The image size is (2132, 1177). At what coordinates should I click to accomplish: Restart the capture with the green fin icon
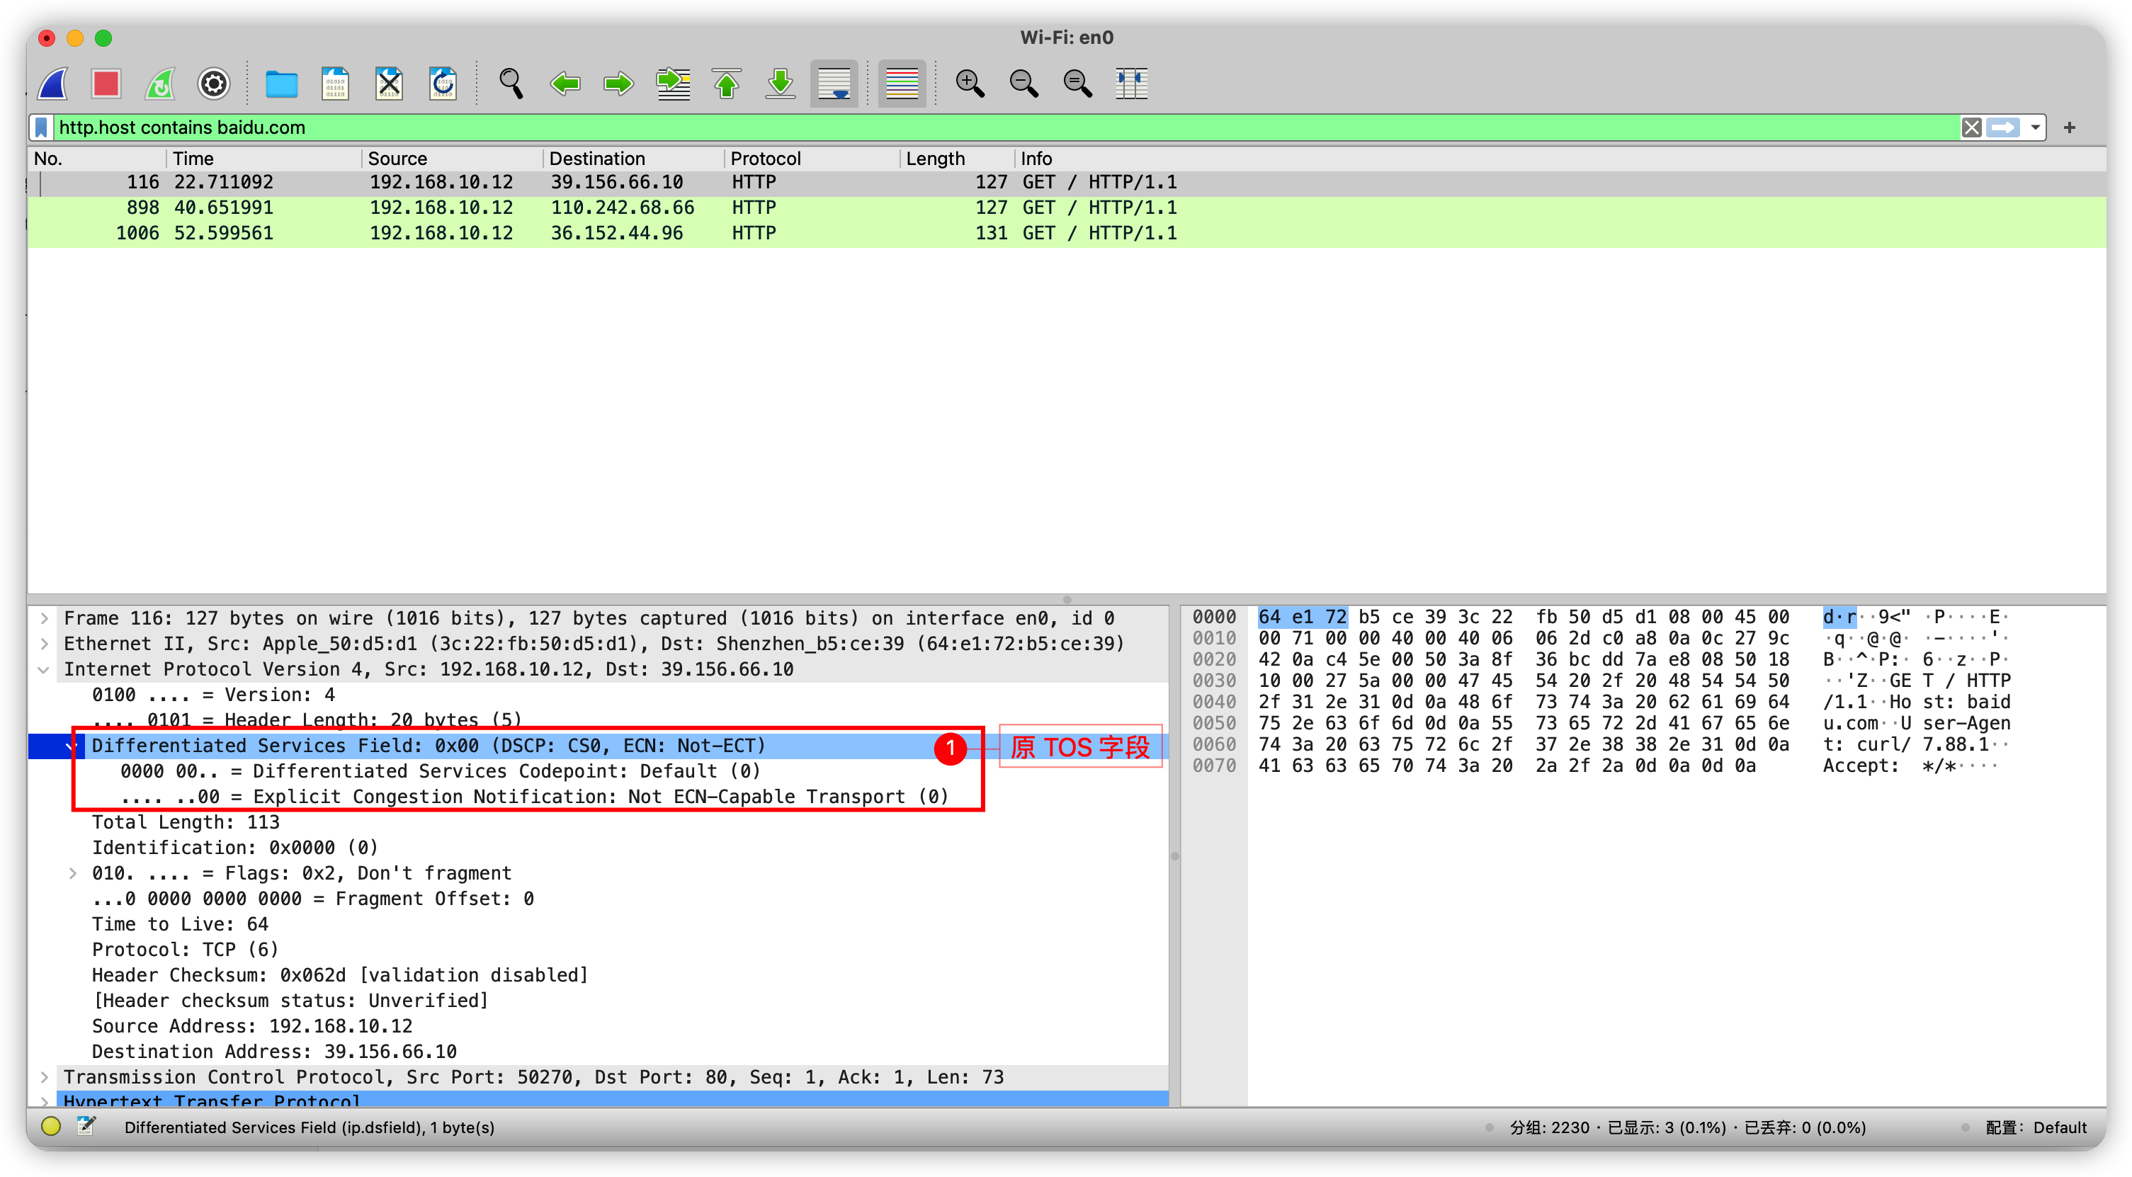coord(161,84)
